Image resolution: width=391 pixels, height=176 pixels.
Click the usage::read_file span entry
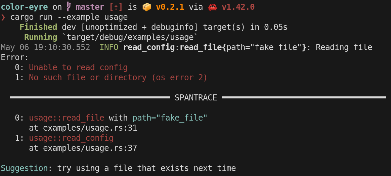tap(67, 118)
